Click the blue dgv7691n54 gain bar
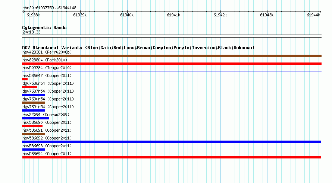 click(34, 110)
